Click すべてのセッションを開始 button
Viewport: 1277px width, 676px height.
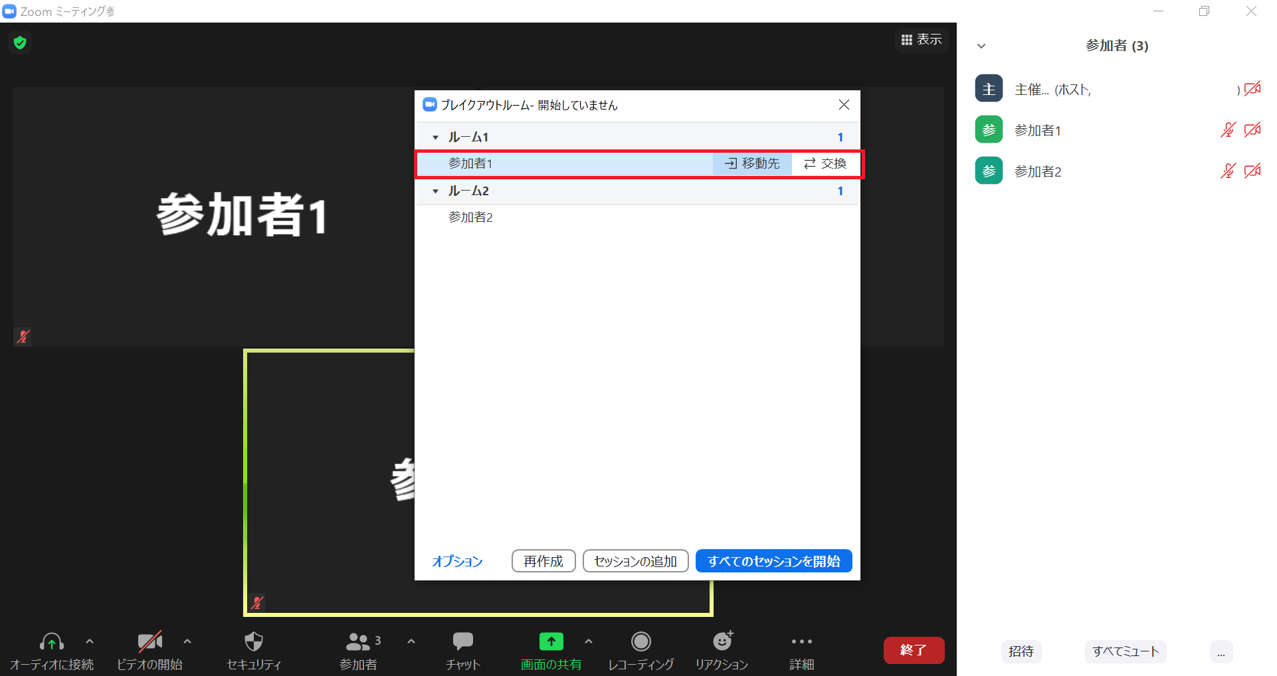point(773,561)
